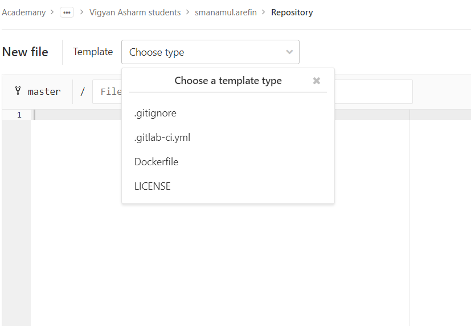Click the chevron arrow in Choose type

pyautogui.click(x=289, y=52)
